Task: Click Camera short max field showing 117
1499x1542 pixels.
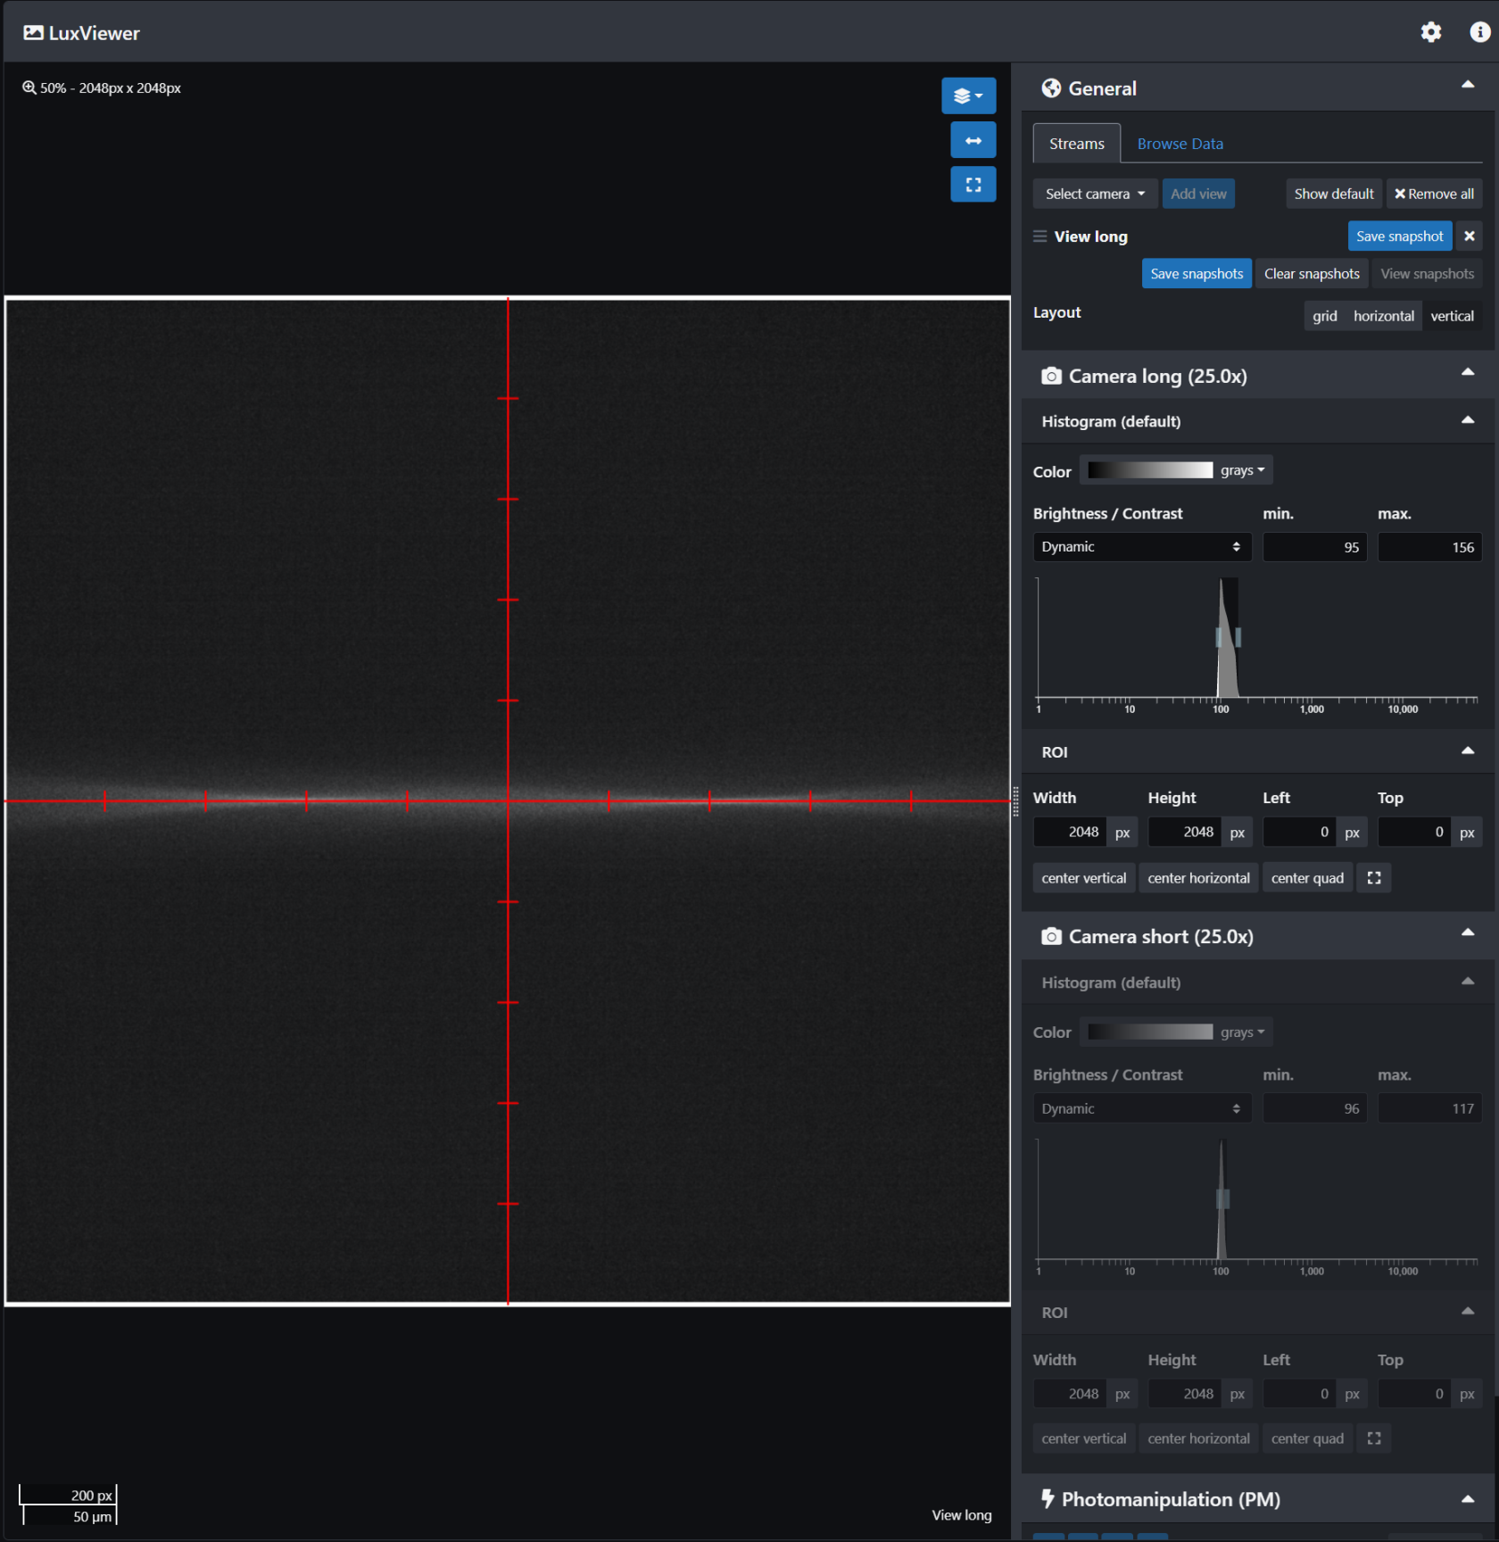Action: point(1429,1108)
